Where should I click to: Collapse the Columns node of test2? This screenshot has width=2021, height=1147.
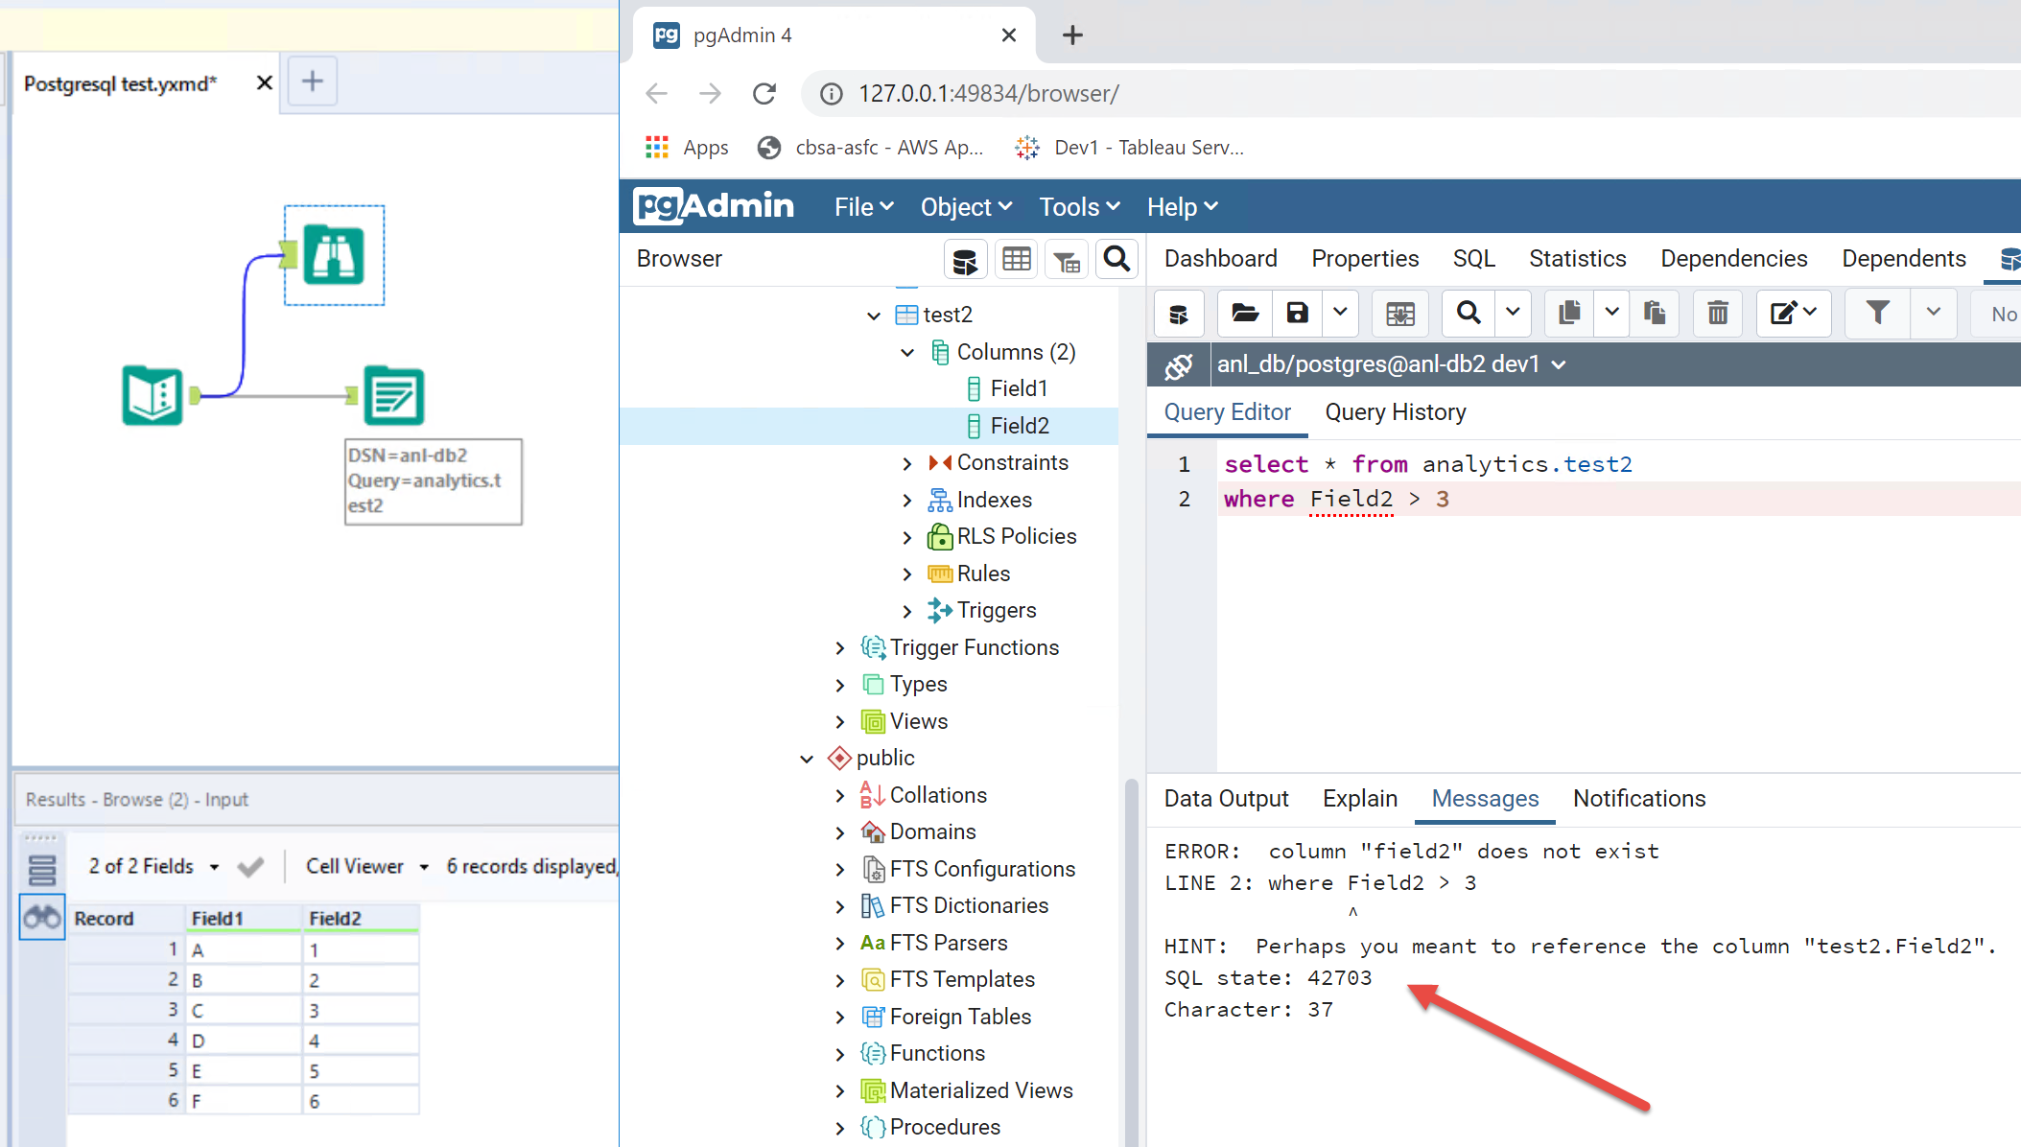(x=907, y=352)
